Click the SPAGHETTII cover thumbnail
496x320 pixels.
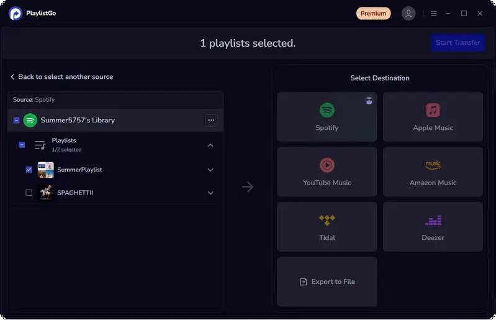(45, 193)
